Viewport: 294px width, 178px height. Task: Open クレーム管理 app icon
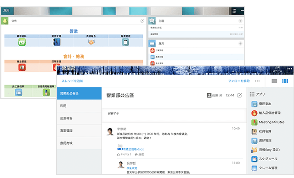tap(254, 168)
